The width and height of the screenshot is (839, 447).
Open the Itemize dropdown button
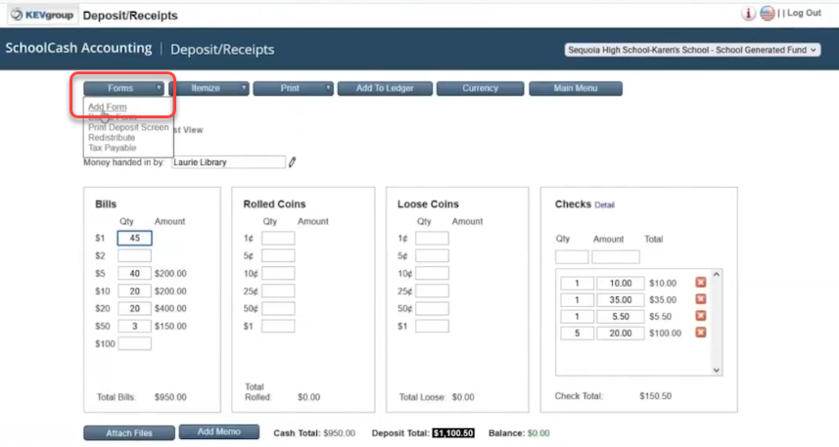click(209, 88)
